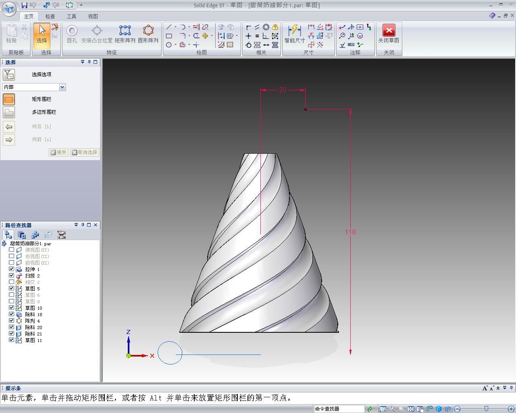Switch to the 检查 ribbon tab
The width and height of the screenshot is (516, 413).
(x=50, y=16)
